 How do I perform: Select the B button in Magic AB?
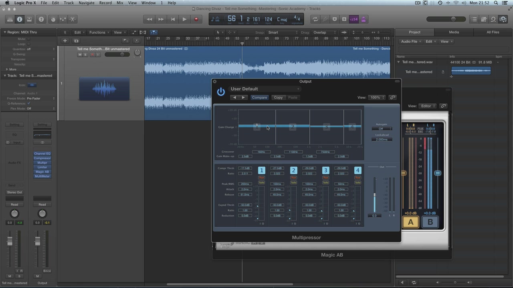(430, 222)
